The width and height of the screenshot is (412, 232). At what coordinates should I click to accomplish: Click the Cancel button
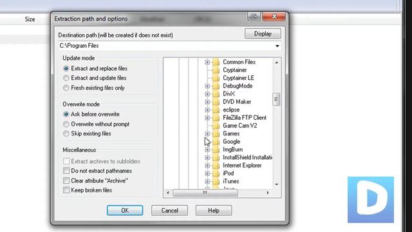169,211
